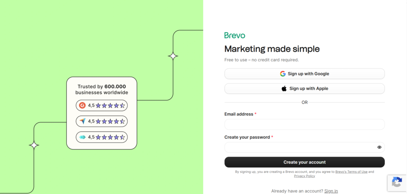This screenshot has height=194, width=407.
Task: Click the upper sparkle star on line
Action: (173, 56)
